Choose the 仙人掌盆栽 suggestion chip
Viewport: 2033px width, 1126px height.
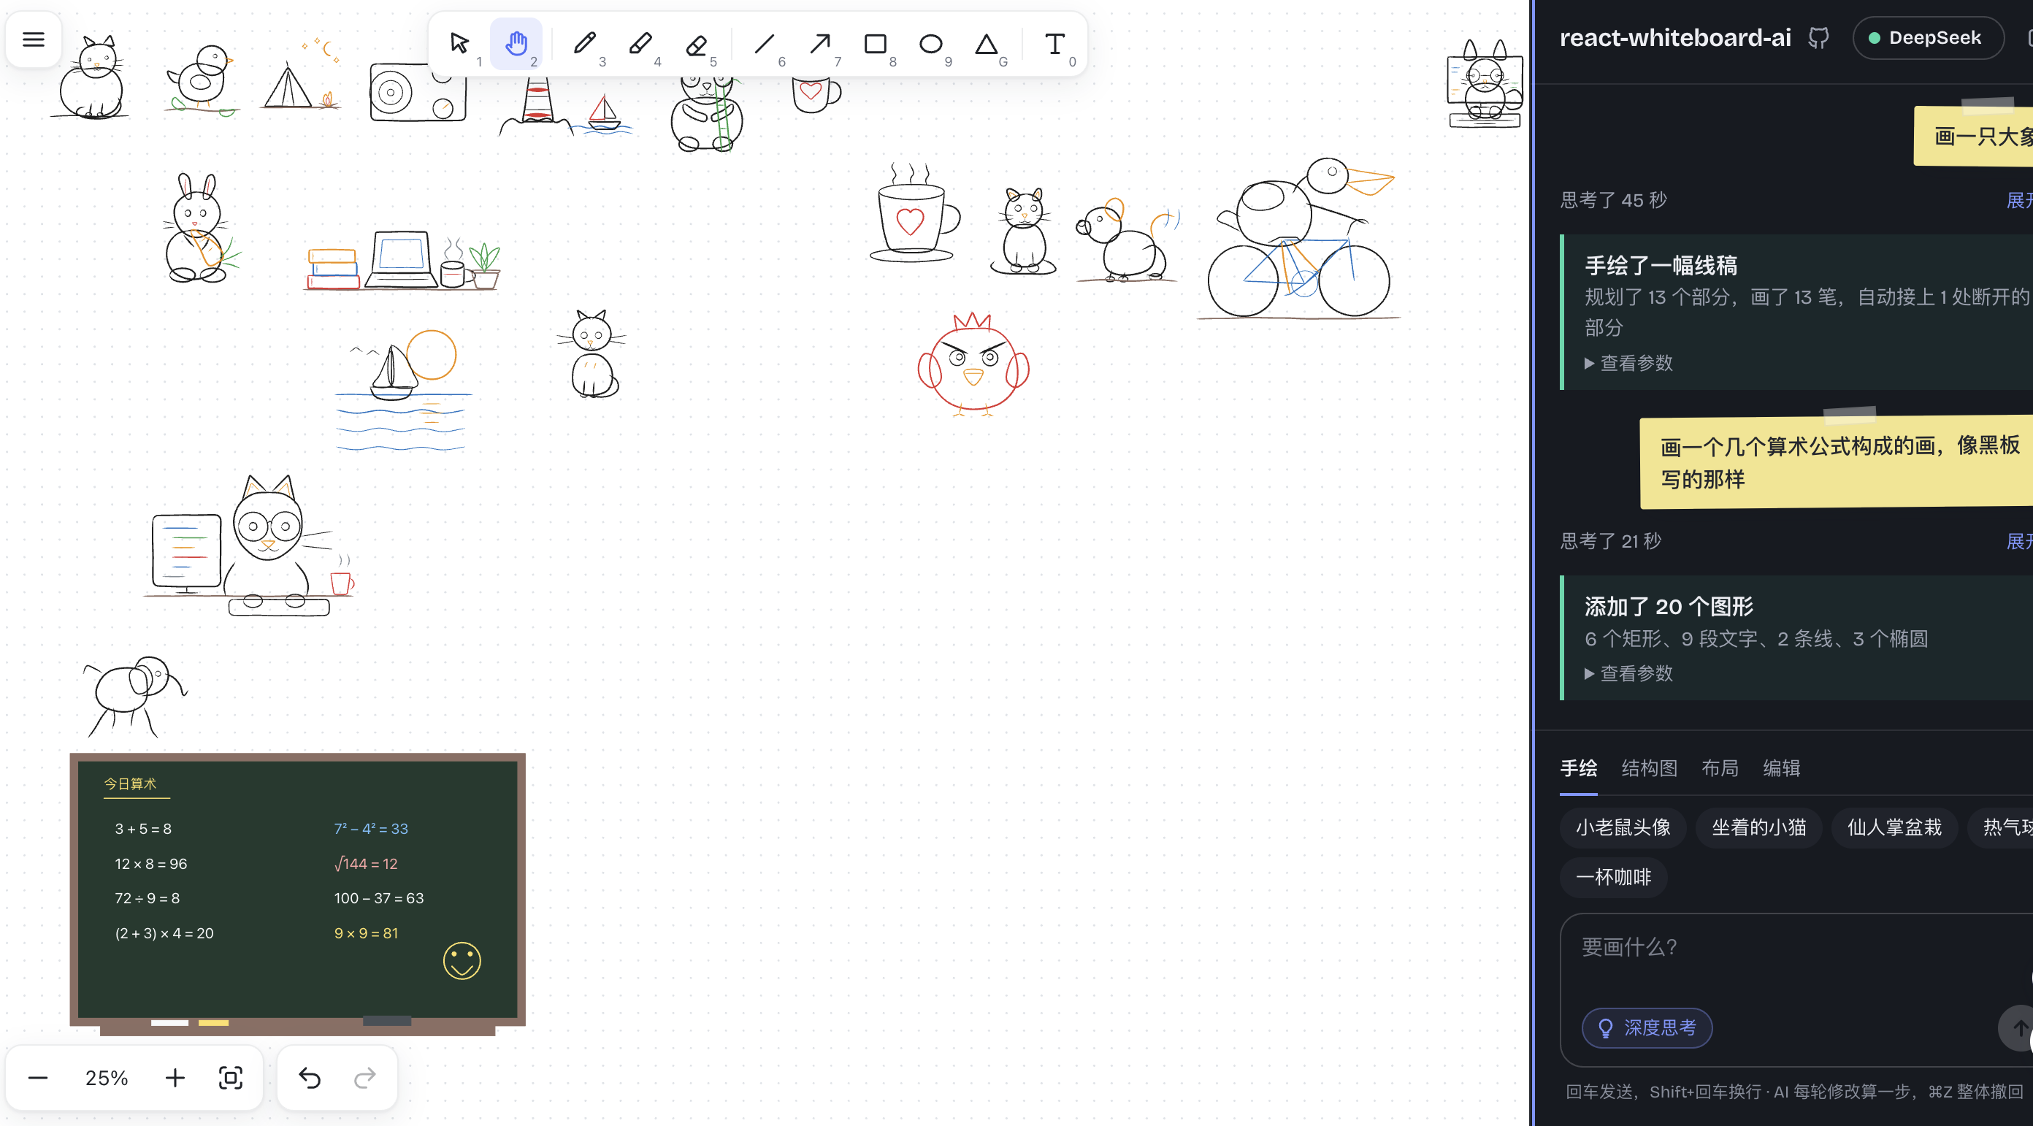pos(1895,828)
